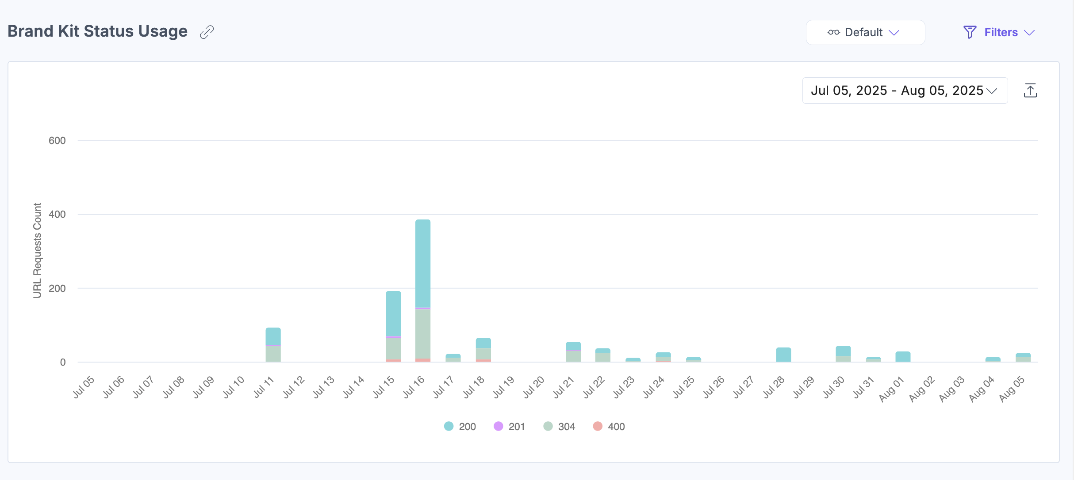Screen dimensions: 1074x480
Task: Click the Jul 28 bar
Action: tap(783, 355)
